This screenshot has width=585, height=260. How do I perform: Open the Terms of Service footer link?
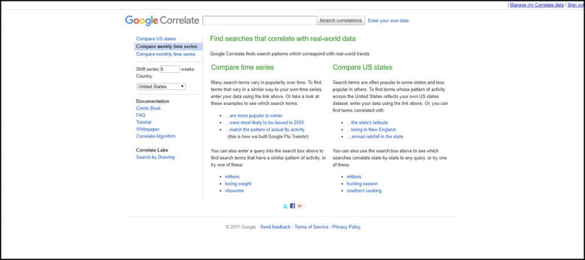pos(311,227)
